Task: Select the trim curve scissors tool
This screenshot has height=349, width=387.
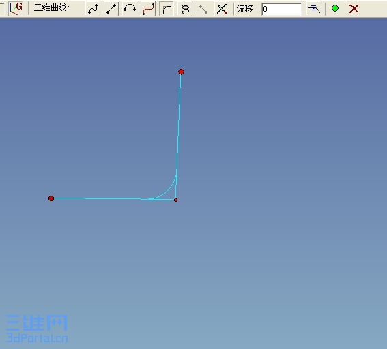Action: pos(222,9)
